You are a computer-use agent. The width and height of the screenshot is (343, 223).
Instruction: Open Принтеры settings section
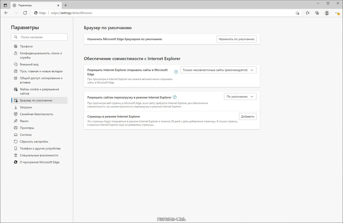pyautogui.click(x=39, y=128)
